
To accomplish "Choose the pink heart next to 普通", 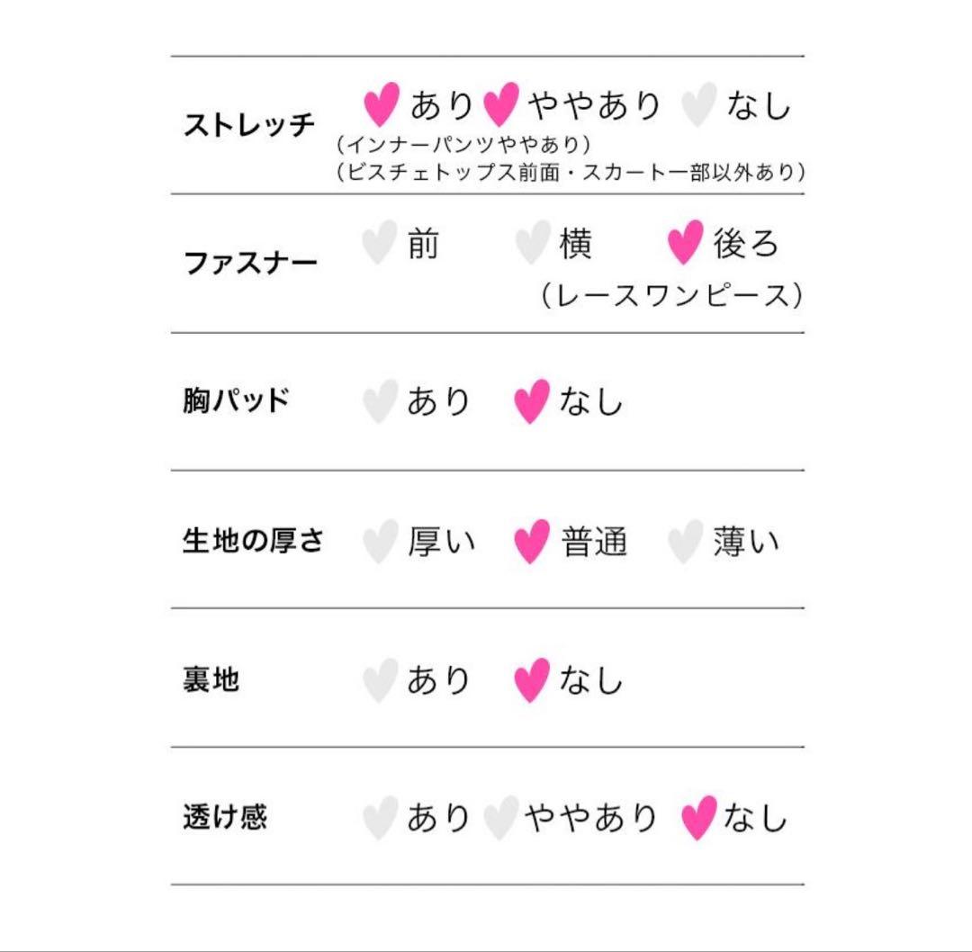I will [532, 541].
